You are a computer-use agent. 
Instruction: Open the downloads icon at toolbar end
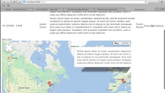[162, 2]
